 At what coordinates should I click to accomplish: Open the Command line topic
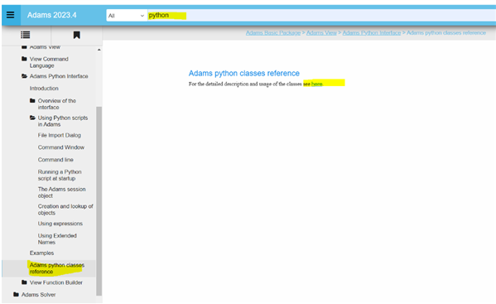55,160
